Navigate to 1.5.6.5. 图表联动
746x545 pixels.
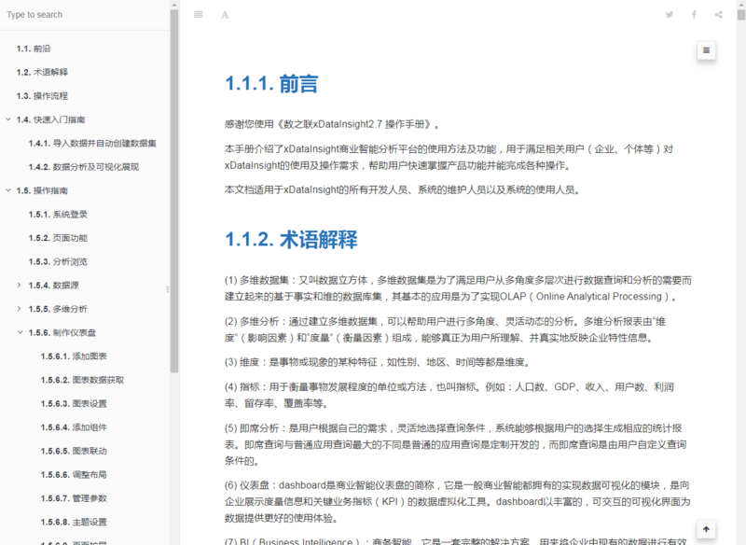[74, 452]
